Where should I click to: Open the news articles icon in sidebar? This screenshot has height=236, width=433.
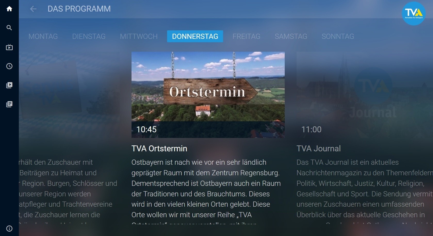(x=9, y=104)
